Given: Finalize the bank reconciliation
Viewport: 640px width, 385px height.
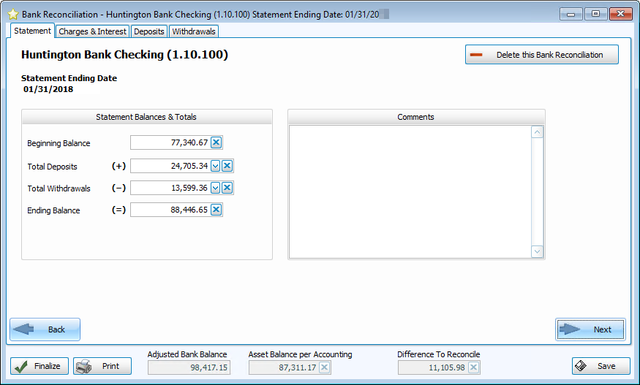Looking at the screenshot, I should [39, 366].
